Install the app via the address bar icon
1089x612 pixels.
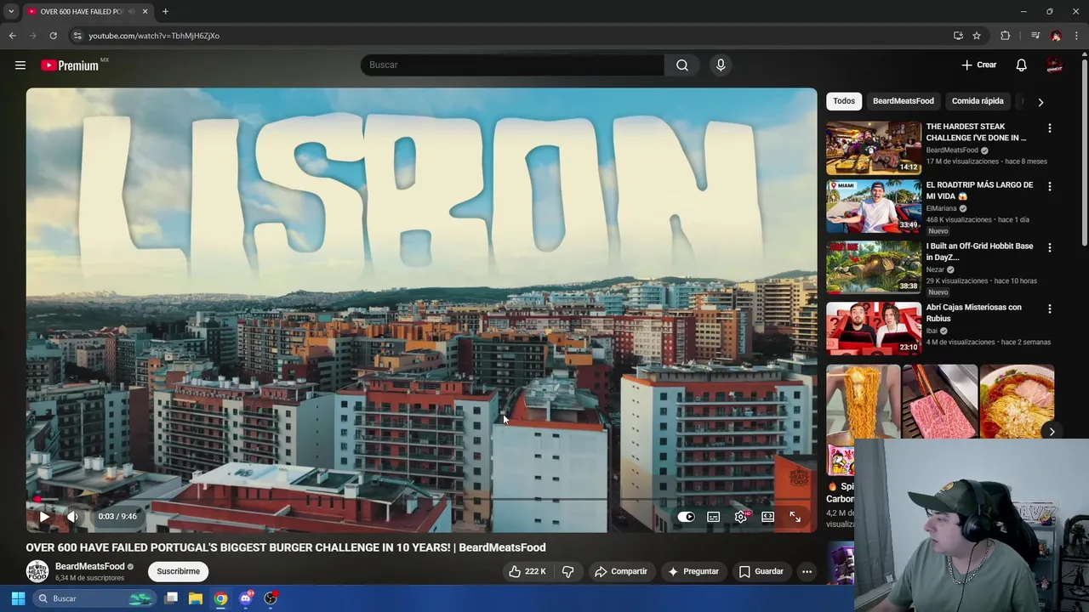click(x=958, y=36)
